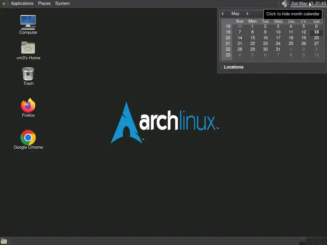
Task: Open the Places menu
Action: coord(44,3)
